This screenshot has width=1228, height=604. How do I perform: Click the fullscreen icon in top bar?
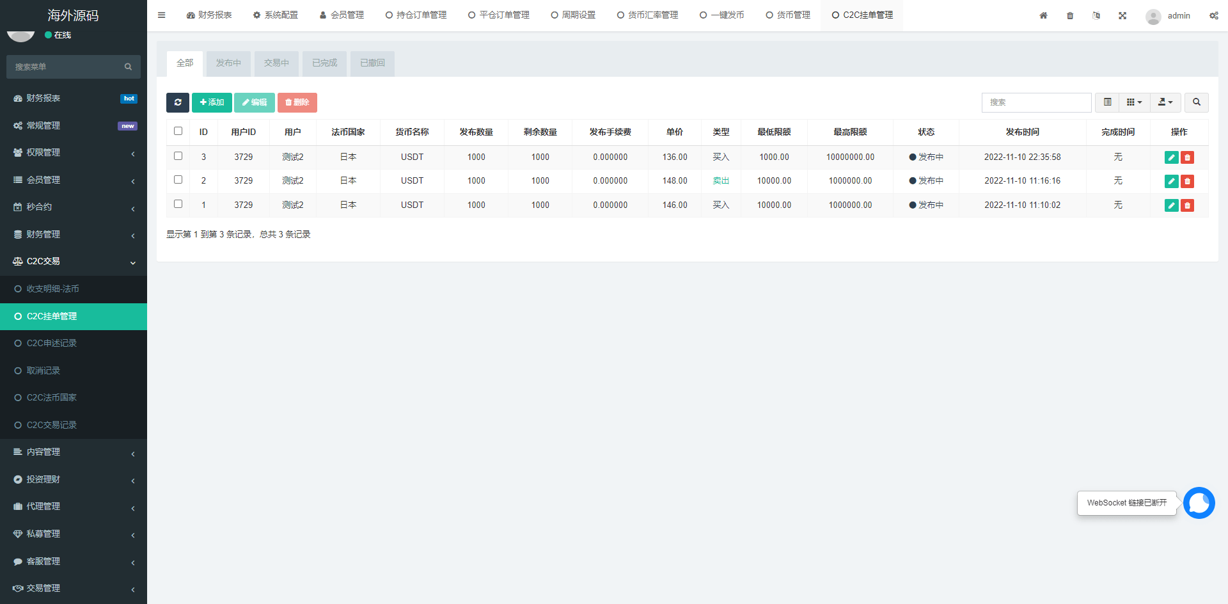(x=1122, y=15)
